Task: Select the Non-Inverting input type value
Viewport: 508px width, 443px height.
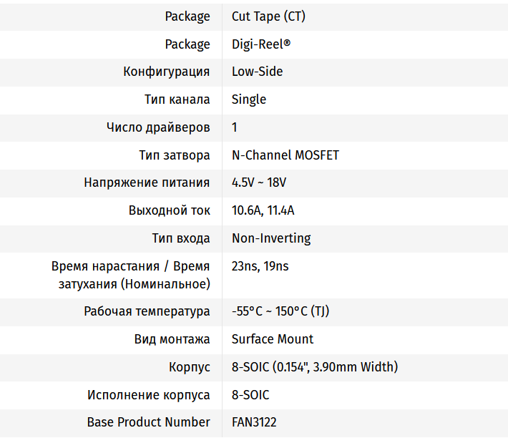Action: pos(271,238)
